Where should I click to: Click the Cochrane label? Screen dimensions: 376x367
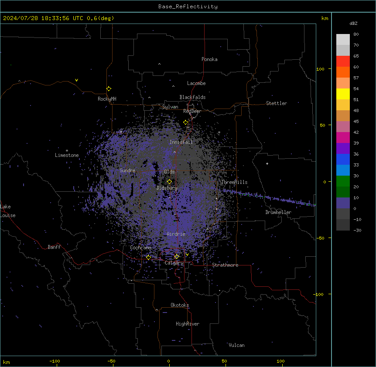pyautogui.click(x=140, y=248)
